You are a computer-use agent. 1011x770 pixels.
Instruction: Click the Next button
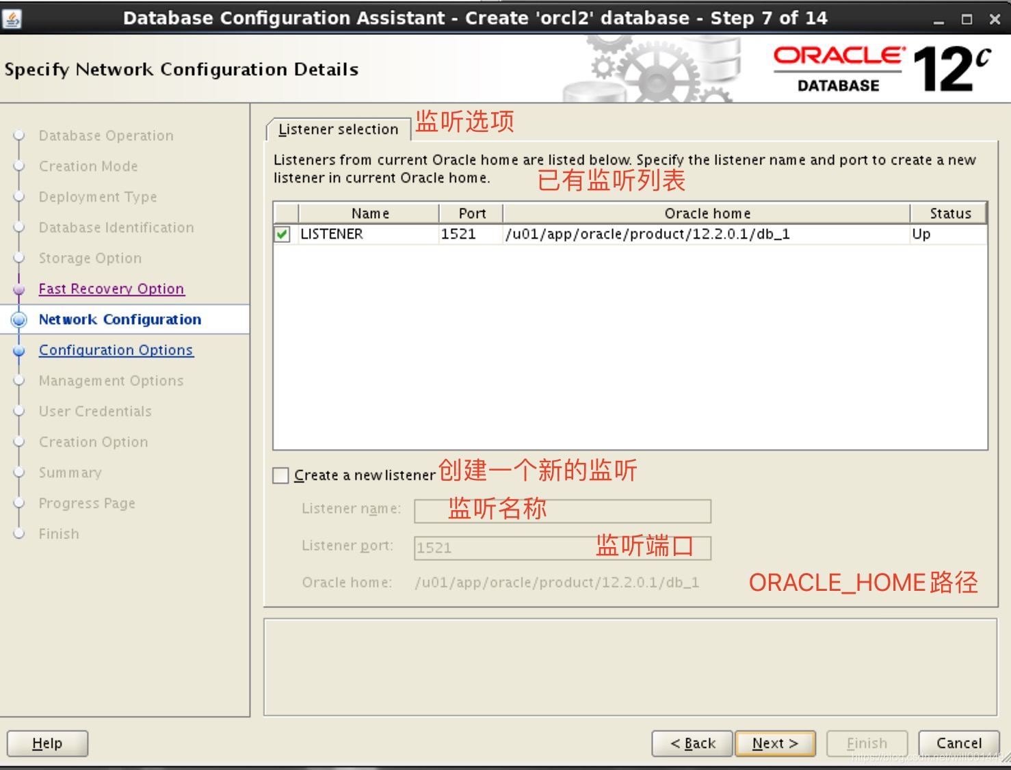click(775, 743)
